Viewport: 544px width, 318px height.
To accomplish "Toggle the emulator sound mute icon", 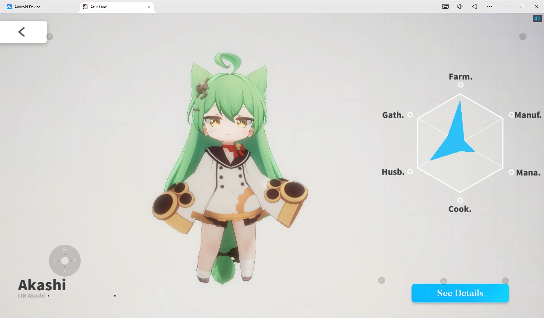I will click(460, 6).
